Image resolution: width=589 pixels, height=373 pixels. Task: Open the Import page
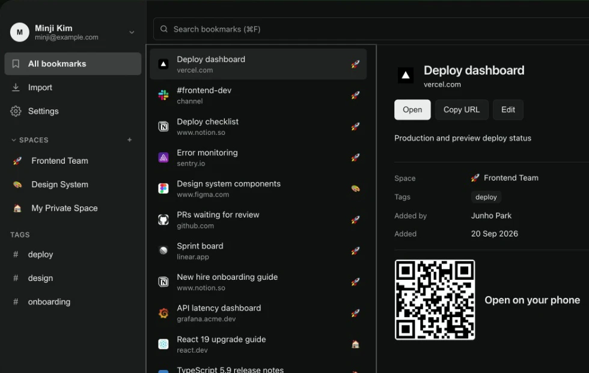(73, 87)
